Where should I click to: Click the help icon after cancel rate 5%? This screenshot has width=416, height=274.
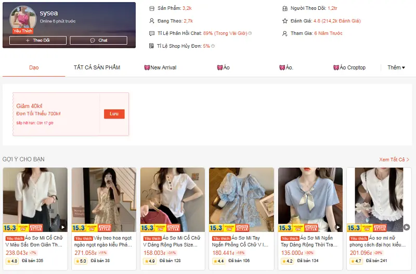213,46
